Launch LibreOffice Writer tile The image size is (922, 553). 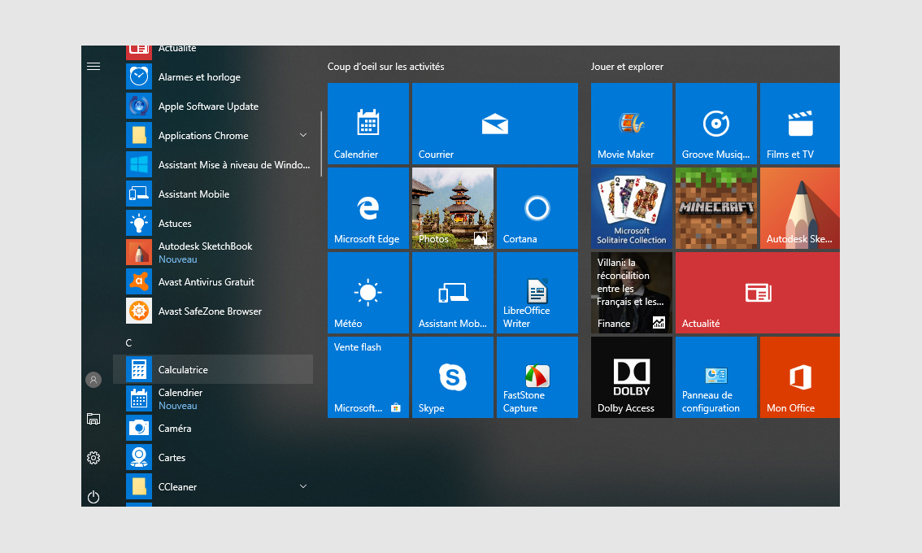point(537,293)
